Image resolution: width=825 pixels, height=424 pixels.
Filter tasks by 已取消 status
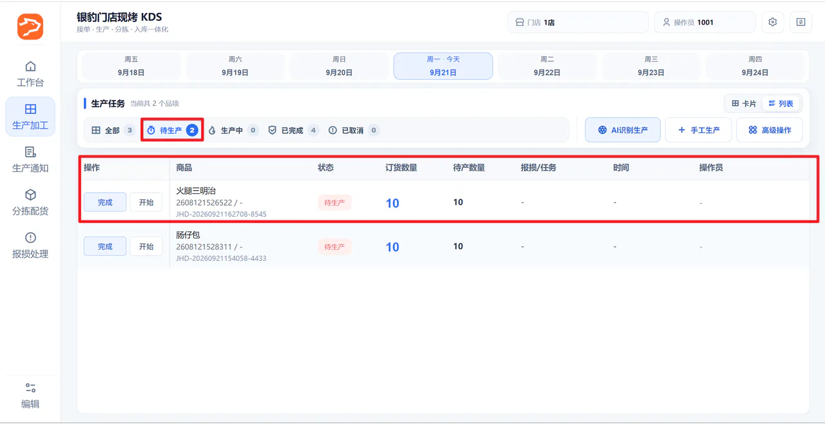click(354, 130)
